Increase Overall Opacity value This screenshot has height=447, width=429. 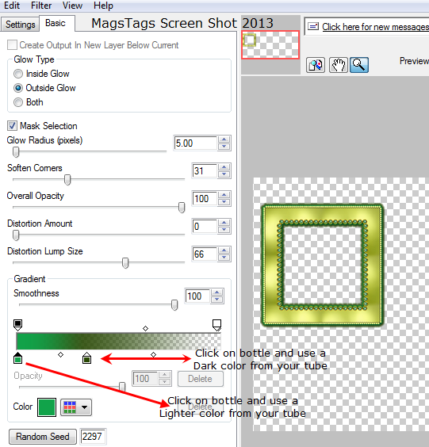[x=224, y=195]
